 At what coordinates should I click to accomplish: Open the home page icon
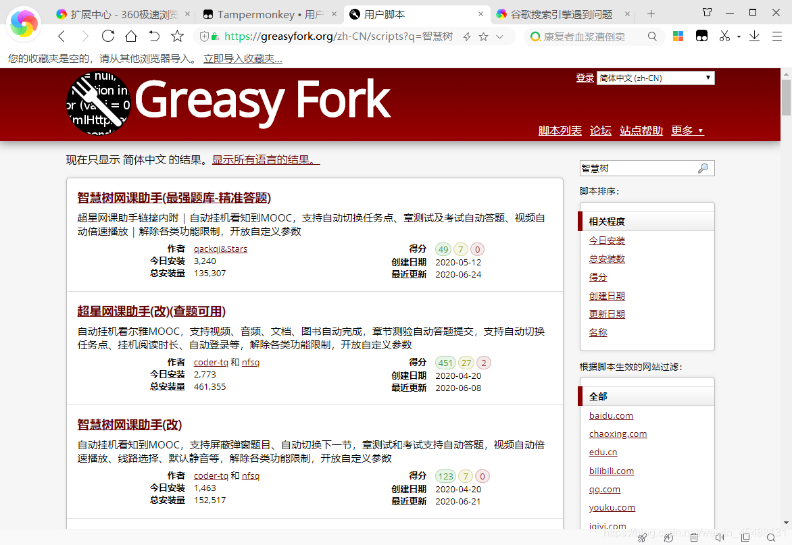(131, 36)
